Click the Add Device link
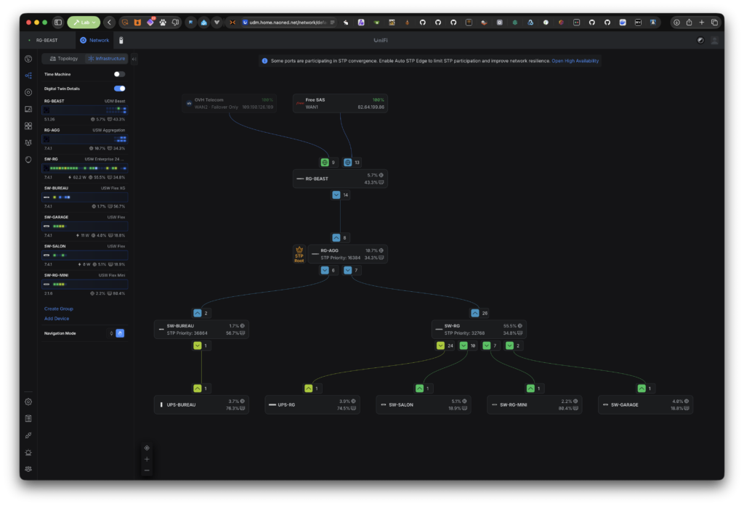 pyautogui.click(x=57, y=319)
